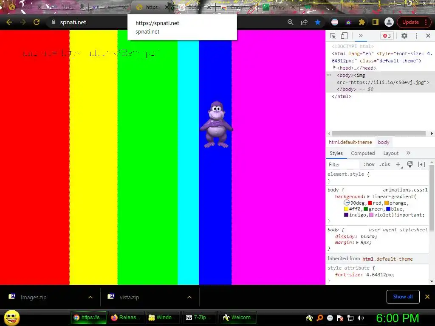Open the indigo color swatch
The width and height of the screenshot is (435, 326).
click(x=346, y=214)
